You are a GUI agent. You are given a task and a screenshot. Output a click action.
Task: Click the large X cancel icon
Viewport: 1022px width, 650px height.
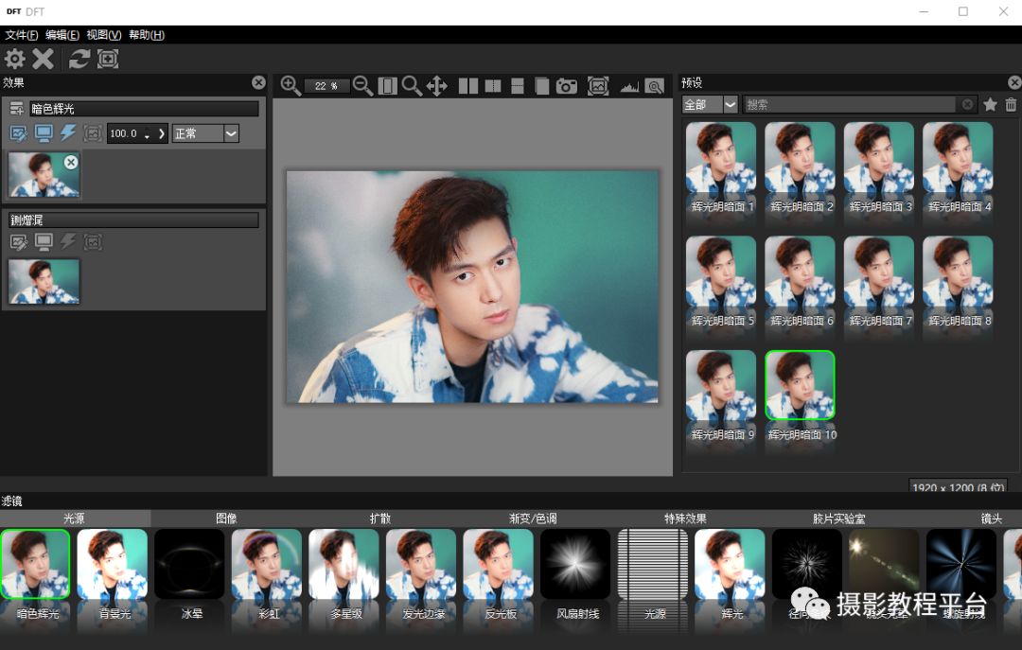pyautogui.click(x=43, y=59)
